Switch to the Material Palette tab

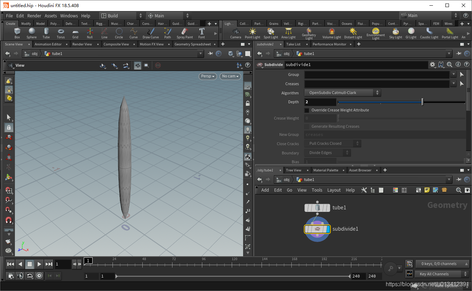coord(326,170)
